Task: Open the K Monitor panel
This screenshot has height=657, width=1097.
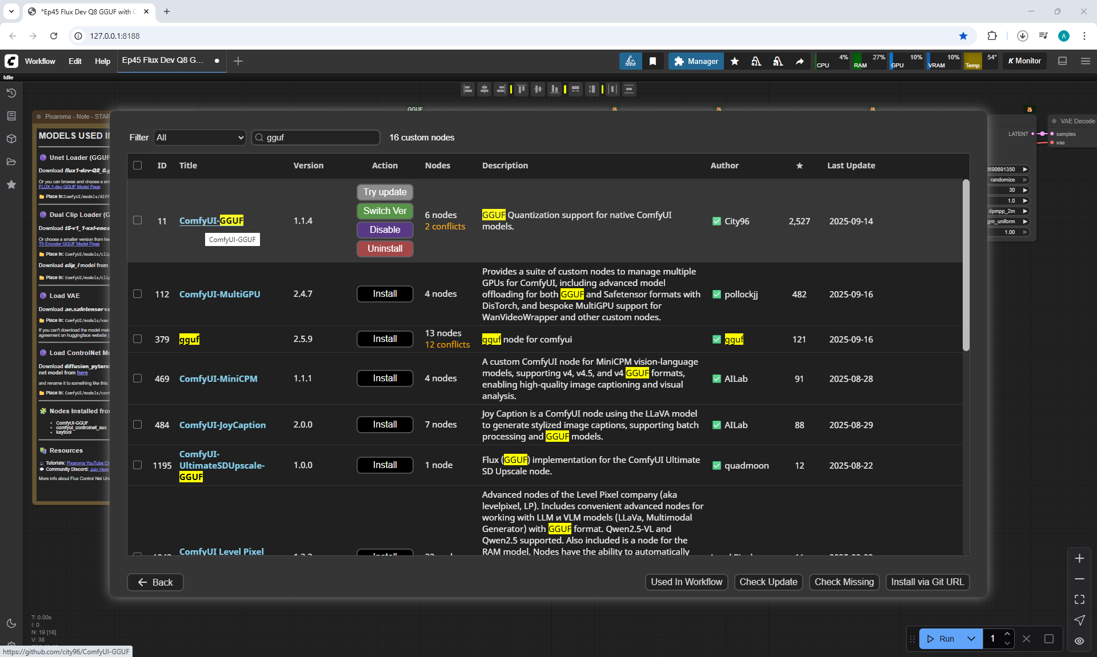Action: coord(1024,61)
